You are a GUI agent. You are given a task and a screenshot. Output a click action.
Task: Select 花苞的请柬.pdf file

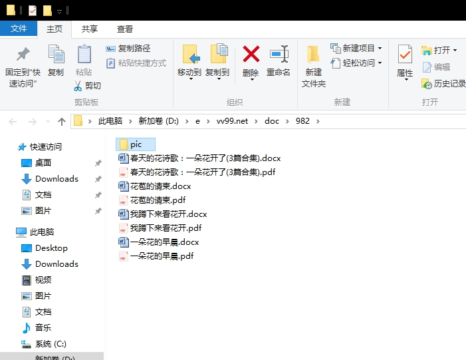[152, 200]
